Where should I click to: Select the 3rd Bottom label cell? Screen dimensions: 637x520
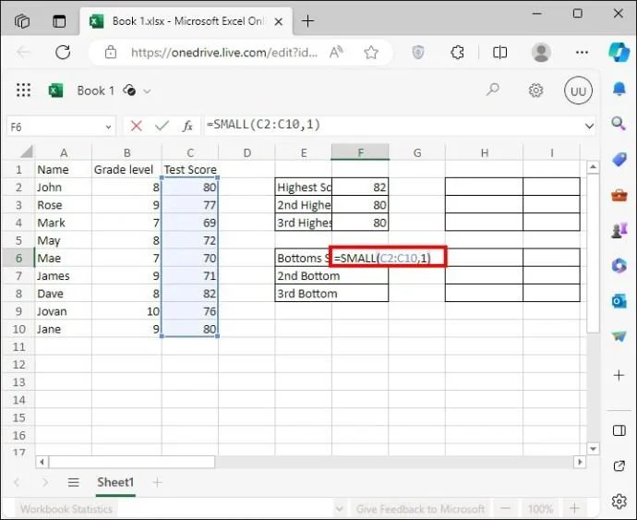(304, 294)
